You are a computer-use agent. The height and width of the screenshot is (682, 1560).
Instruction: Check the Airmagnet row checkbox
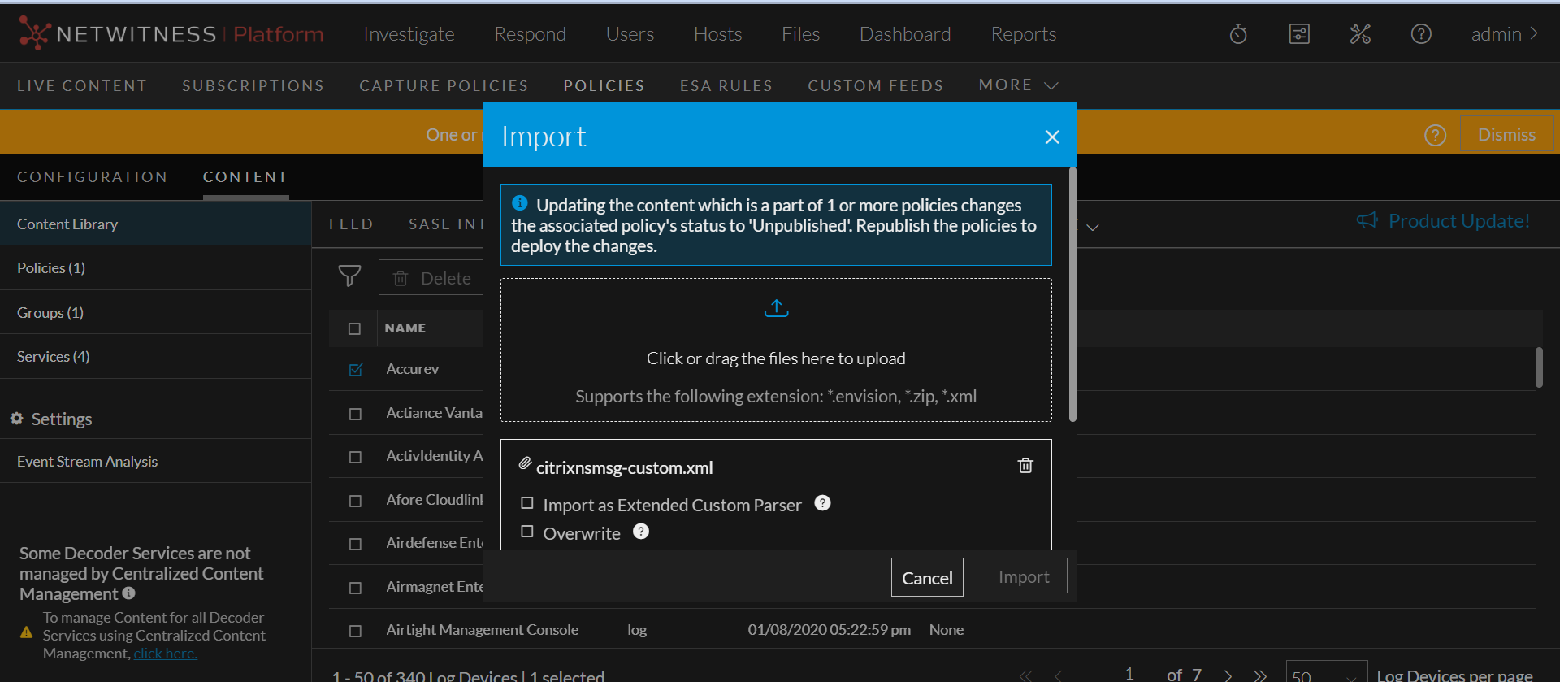[355, 588]
